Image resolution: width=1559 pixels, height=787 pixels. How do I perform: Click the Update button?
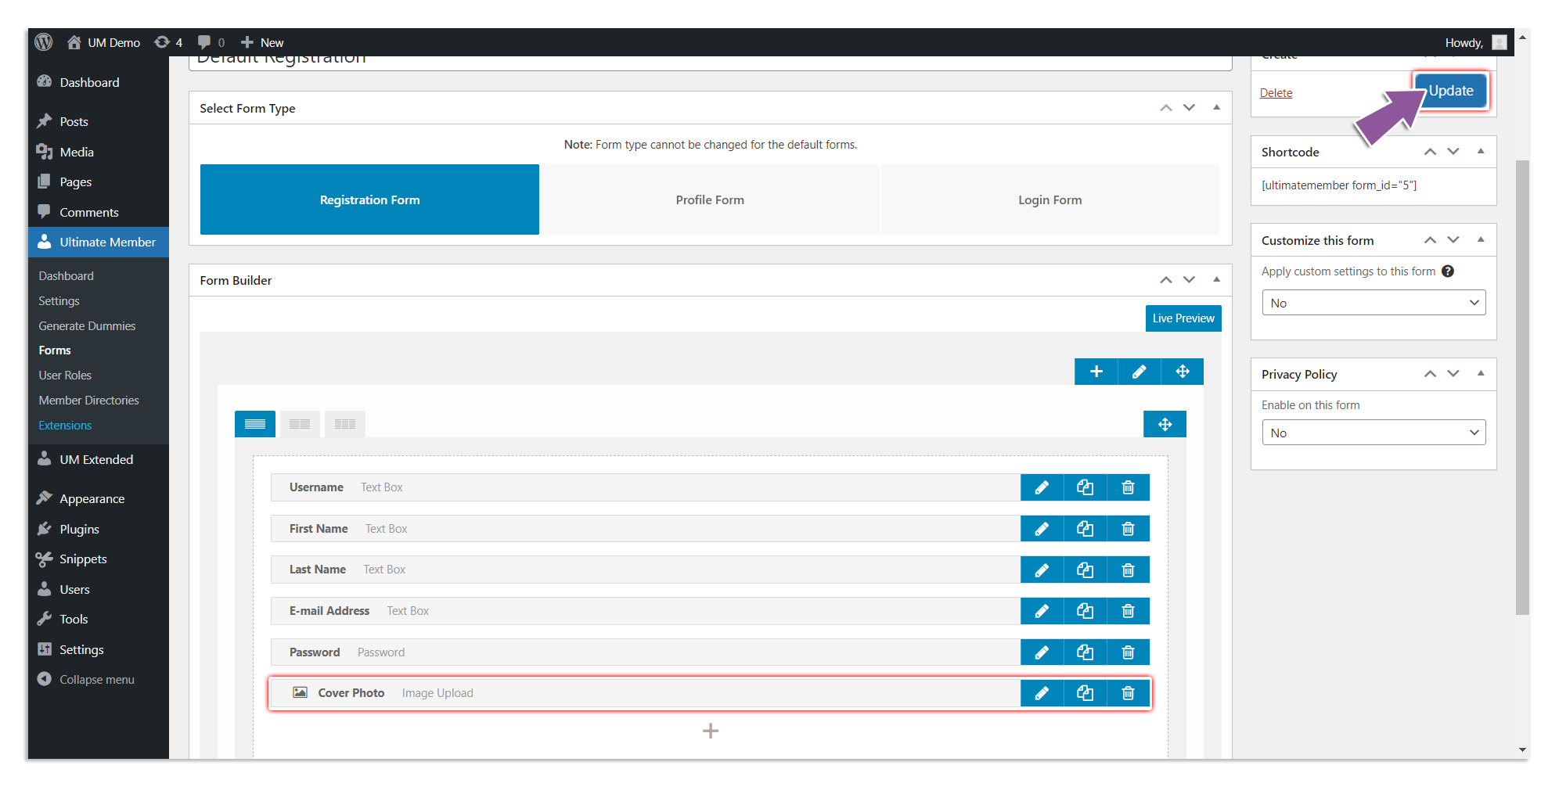click(1450, 91)
